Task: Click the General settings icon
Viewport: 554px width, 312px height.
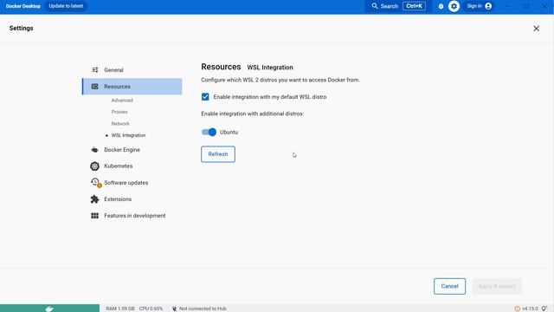Action: (94, 70)
